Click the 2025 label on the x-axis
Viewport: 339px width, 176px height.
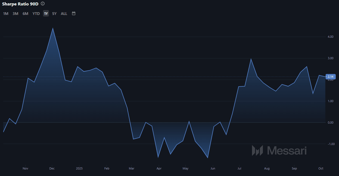click(79, 168)
